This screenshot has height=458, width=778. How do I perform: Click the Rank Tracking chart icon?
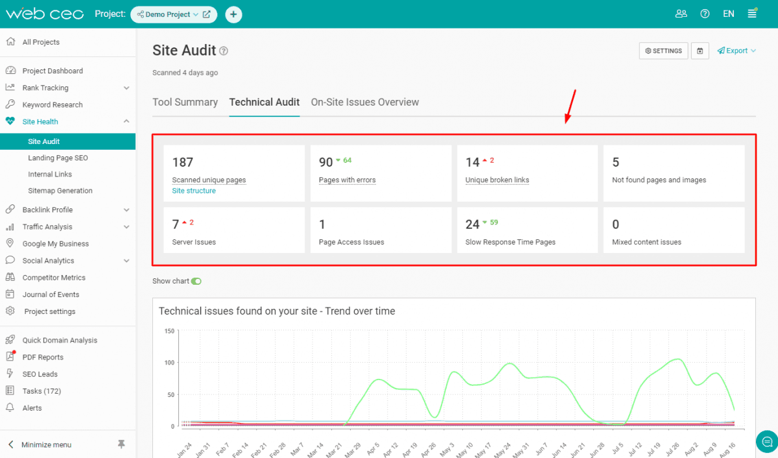[10, 88]
